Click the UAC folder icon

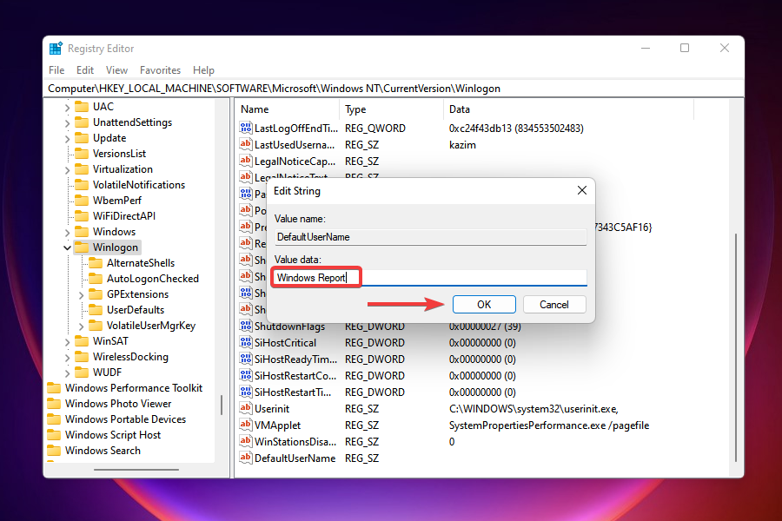pyautogui.click(x=82, y=106)
